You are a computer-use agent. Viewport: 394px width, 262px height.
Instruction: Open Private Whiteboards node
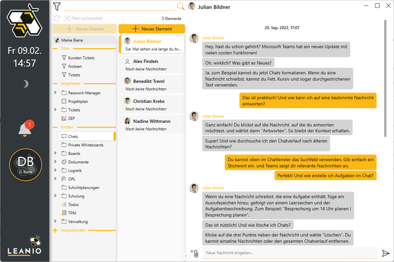pyautogui.click(x=82, y=145)
